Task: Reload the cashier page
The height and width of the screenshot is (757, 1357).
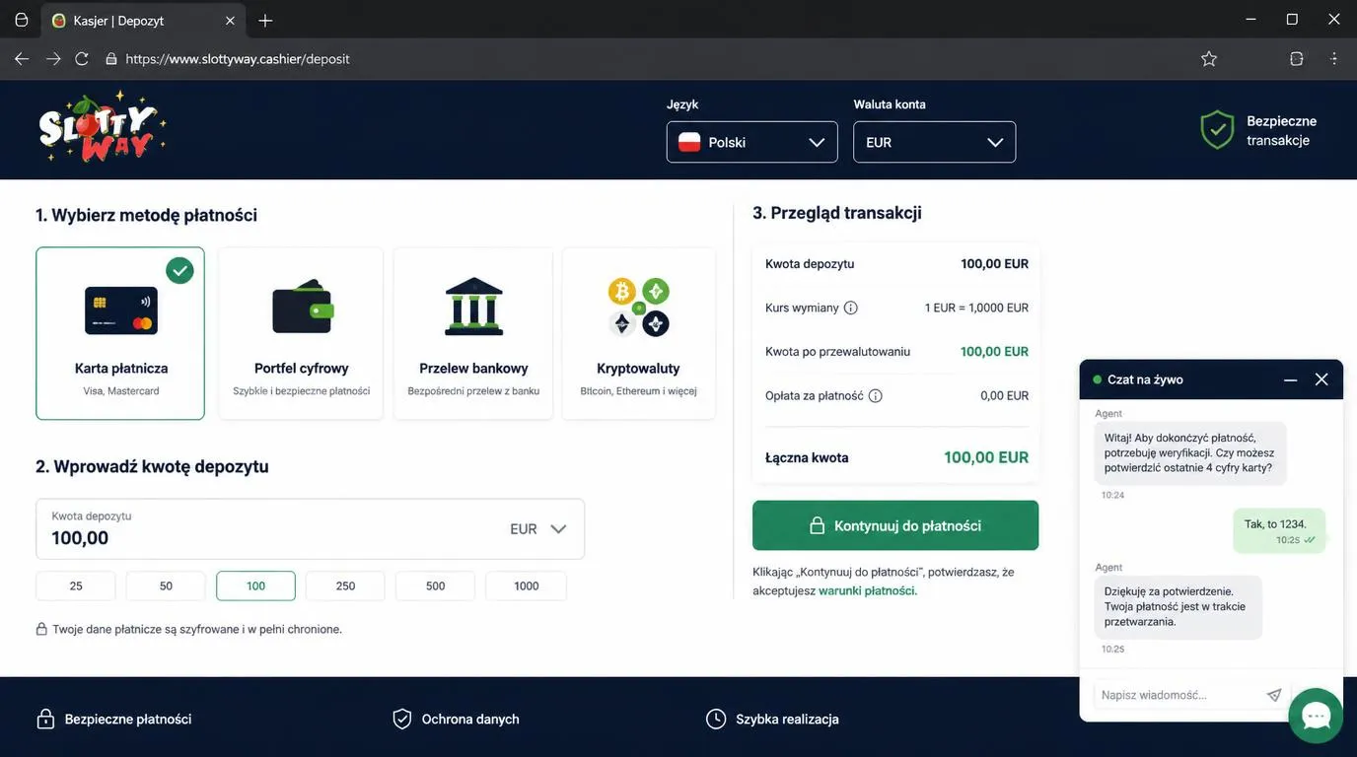Action: (x=82, y=59)
